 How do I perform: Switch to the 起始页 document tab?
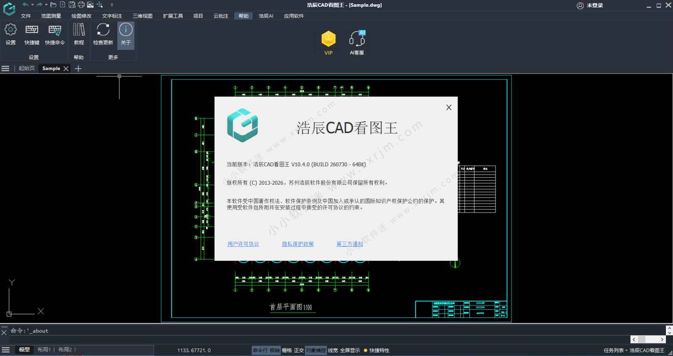click(x=26, y=68)
